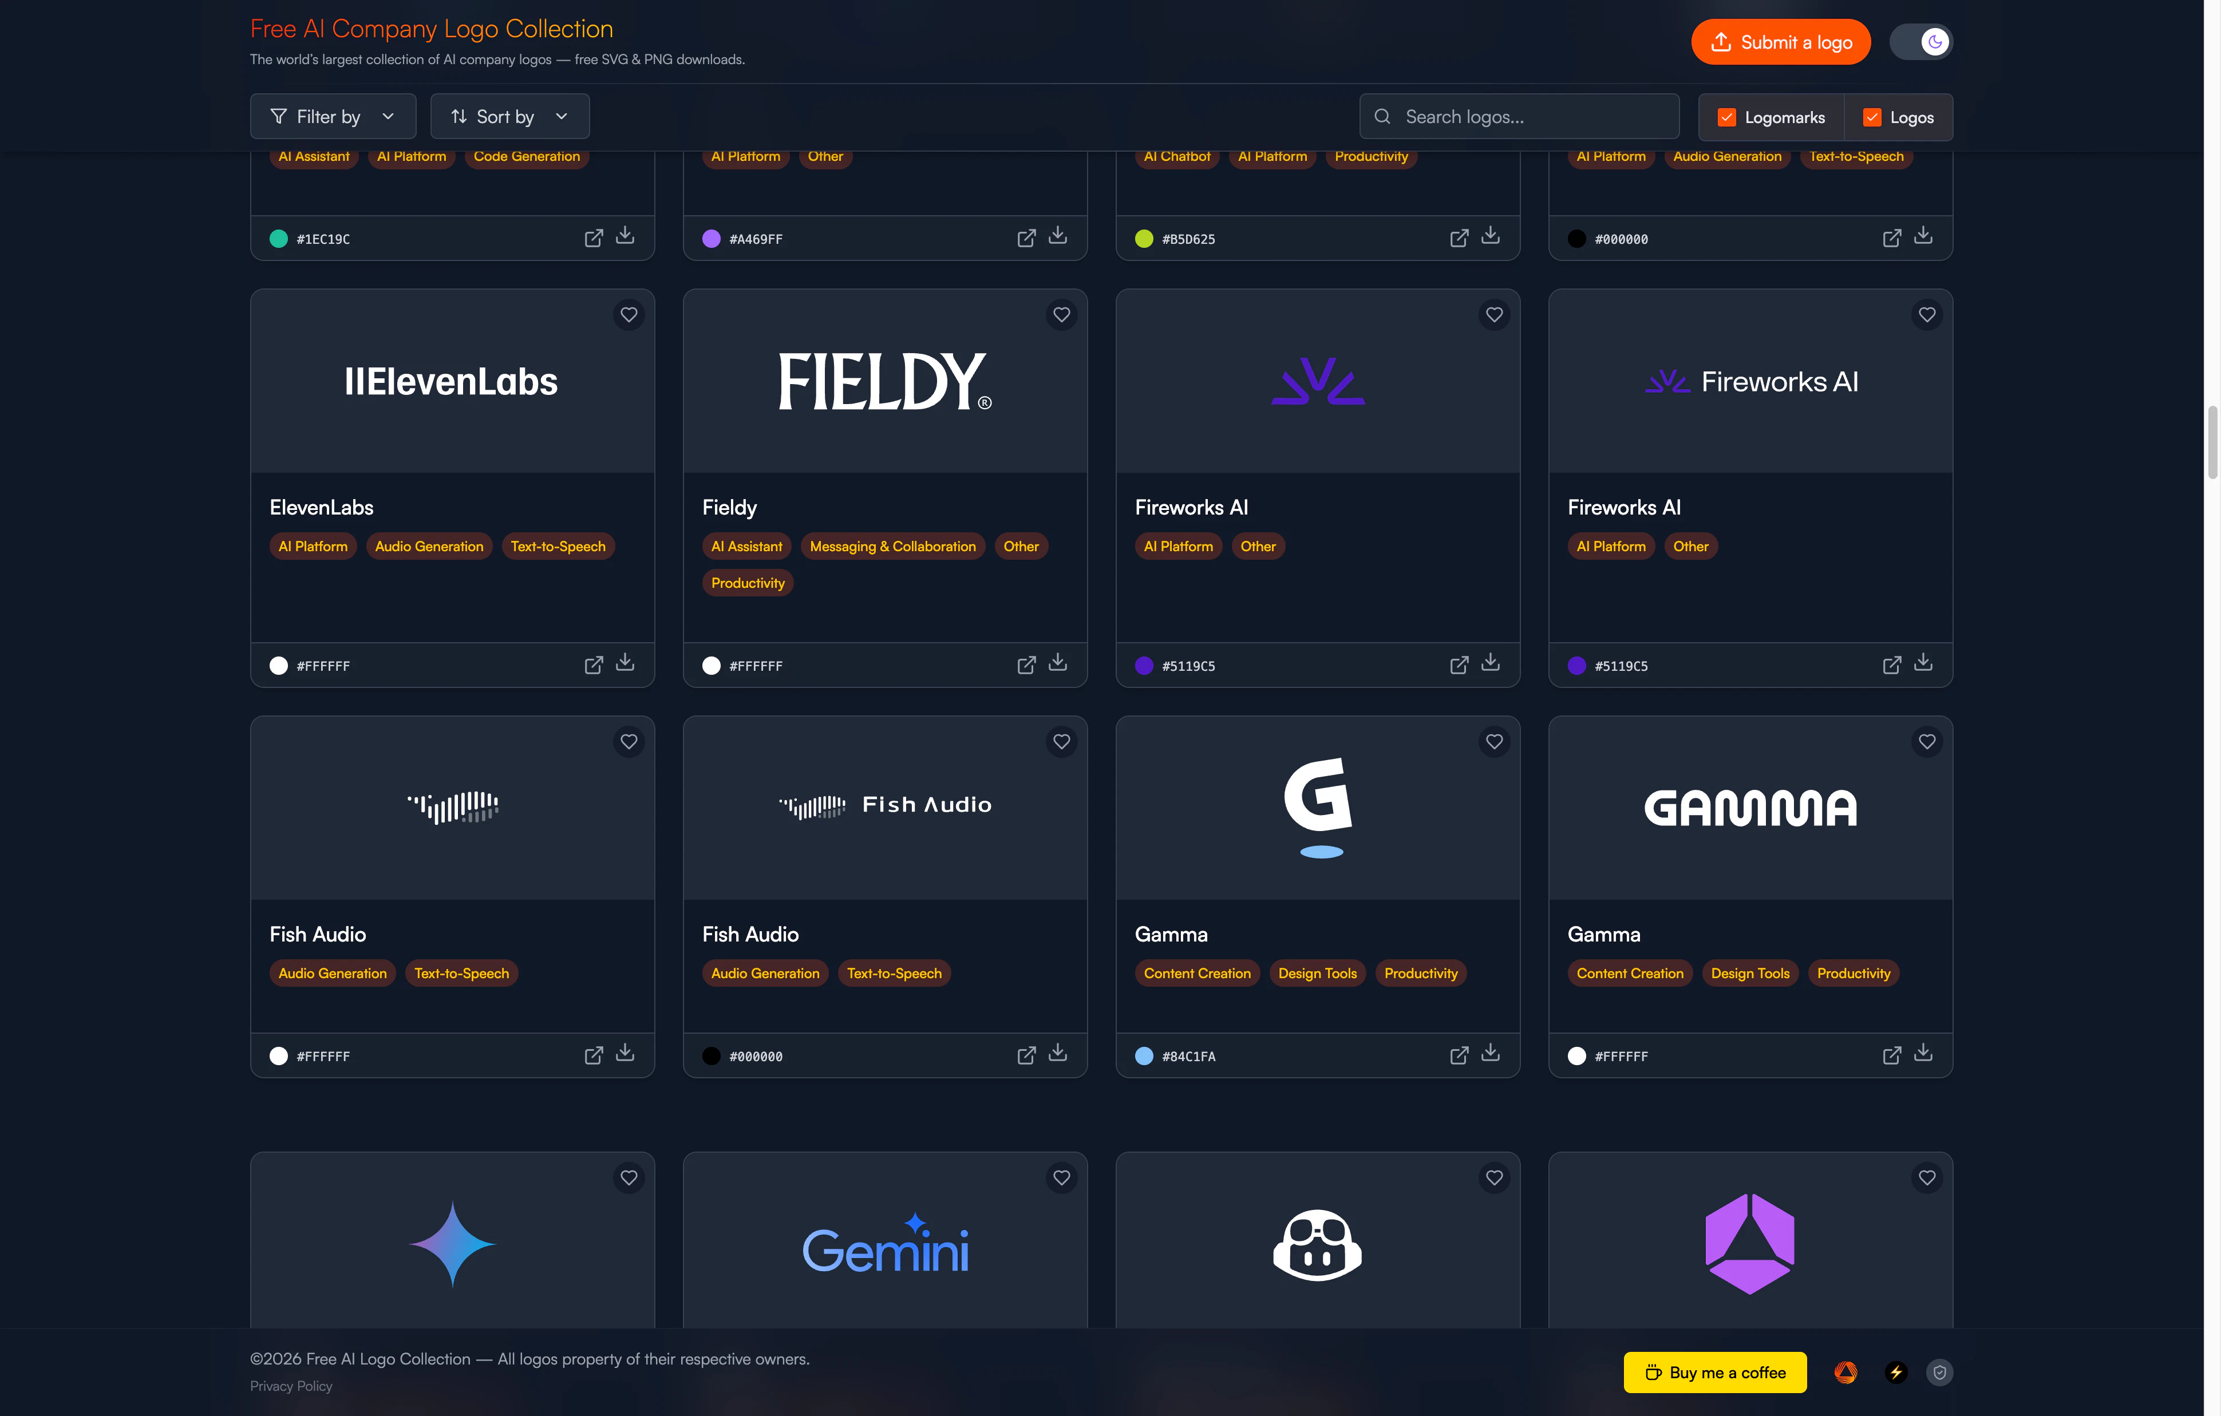Viewport: 2221px width, 1416px height.
Task: Click the #5119C5 color swatch on Fireworks AI
Action: tap(1144, 665)
